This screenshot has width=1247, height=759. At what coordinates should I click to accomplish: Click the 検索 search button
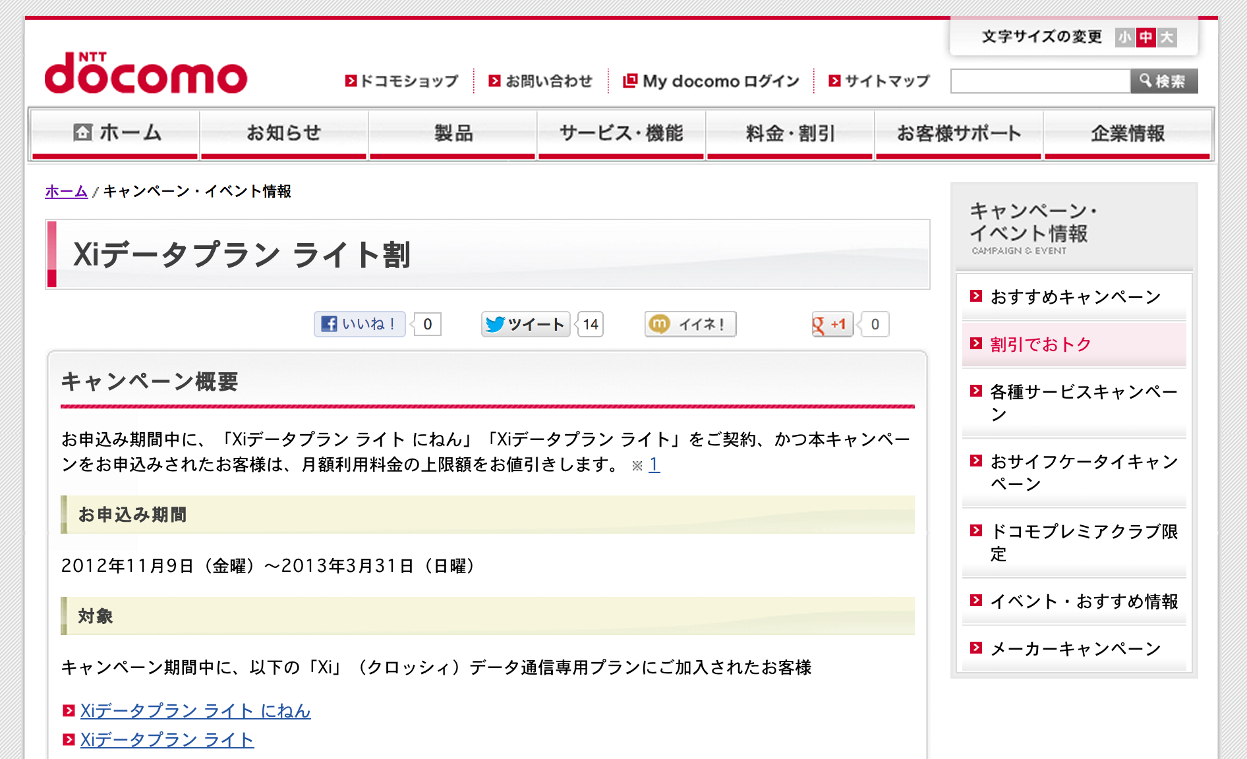tap(1164, 81)
